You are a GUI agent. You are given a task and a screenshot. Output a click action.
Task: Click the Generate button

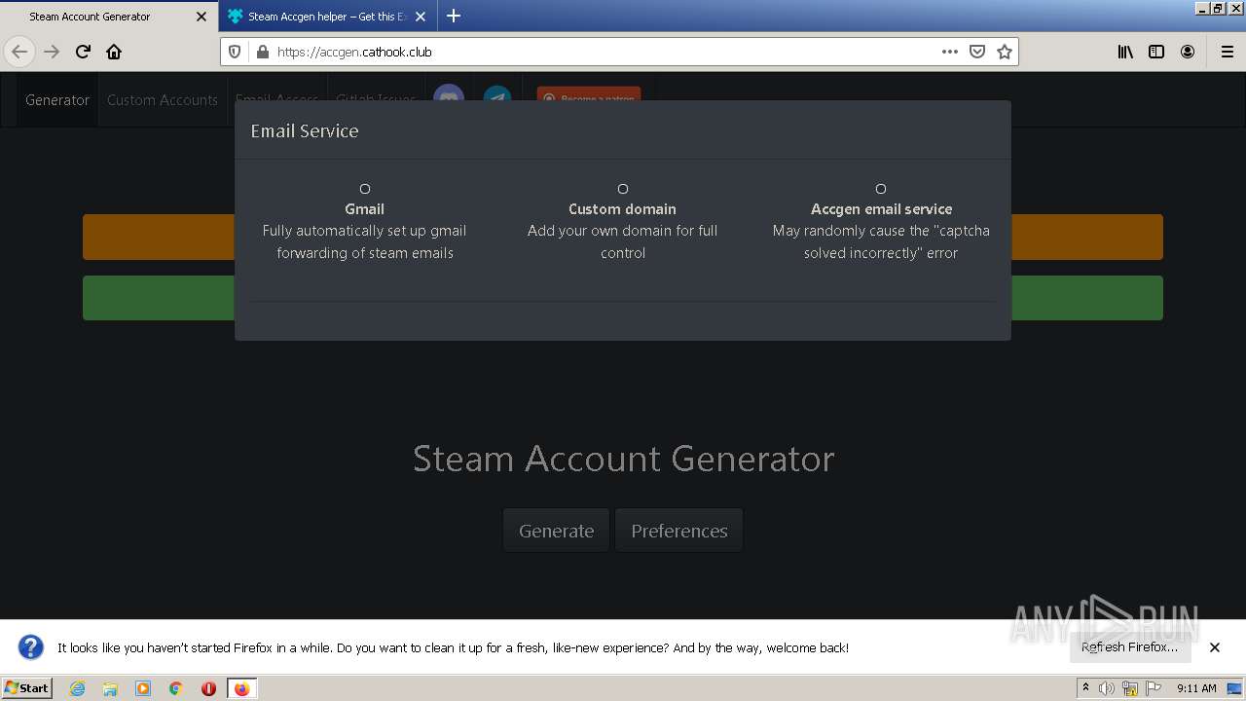tap(556, 531)
